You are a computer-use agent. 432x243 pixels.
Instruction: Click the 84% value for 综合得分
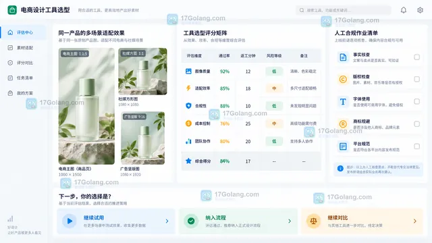click(x=225, y=161)
